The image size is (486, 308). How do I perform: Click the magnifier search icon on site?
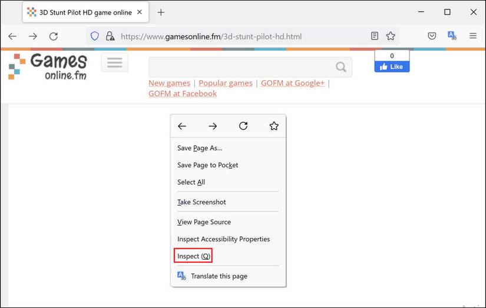point(341,67)
